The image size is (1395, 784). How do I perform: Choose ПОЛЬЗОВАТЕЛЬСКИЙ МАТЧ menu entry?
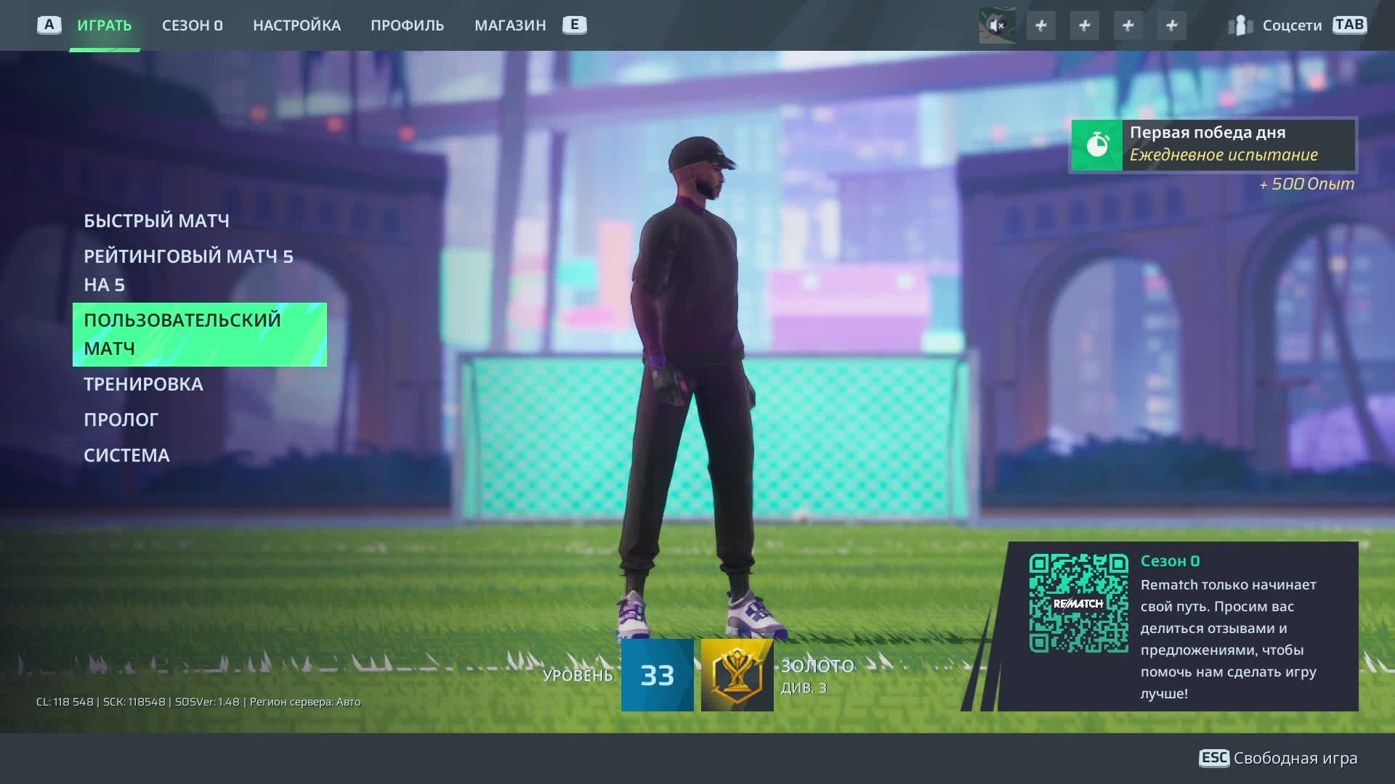coord(200,335)
